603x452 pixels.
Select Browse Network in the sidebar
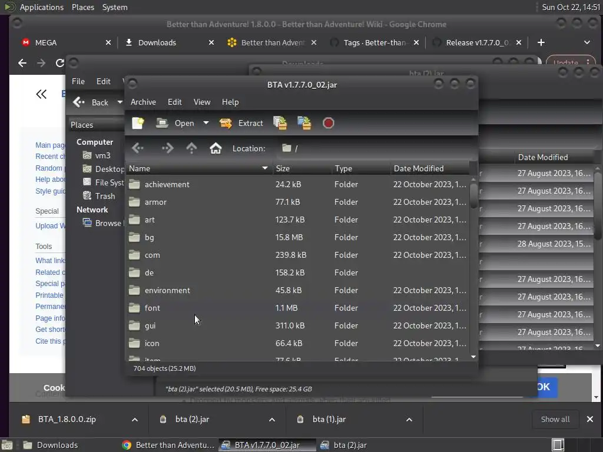(103, 223)
